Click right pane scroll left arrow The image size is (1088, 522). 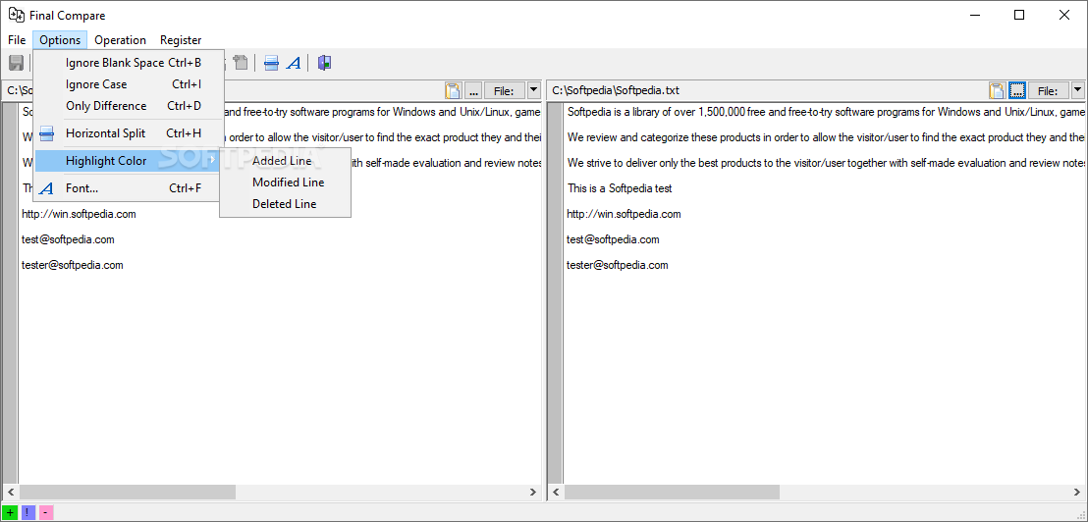[x=555, y=493]
